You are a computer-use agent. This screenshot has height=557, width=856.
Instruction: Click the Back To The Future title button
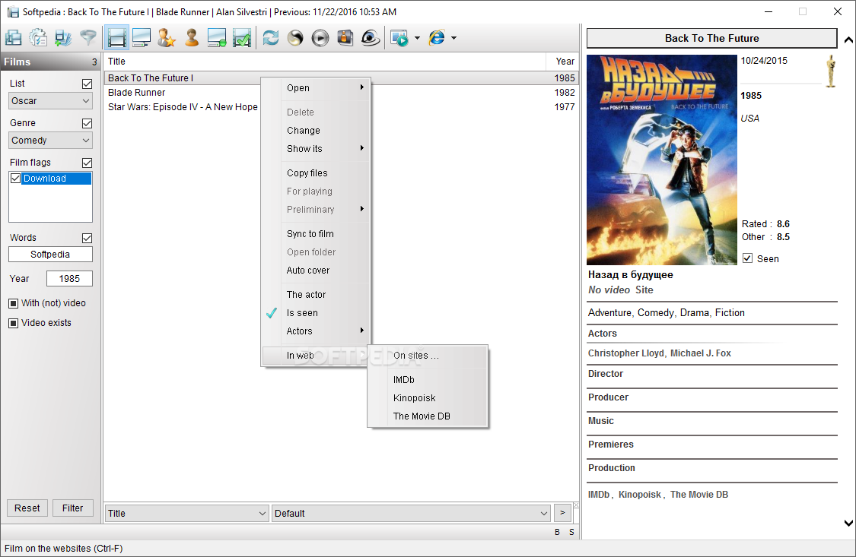click(712, 38)
